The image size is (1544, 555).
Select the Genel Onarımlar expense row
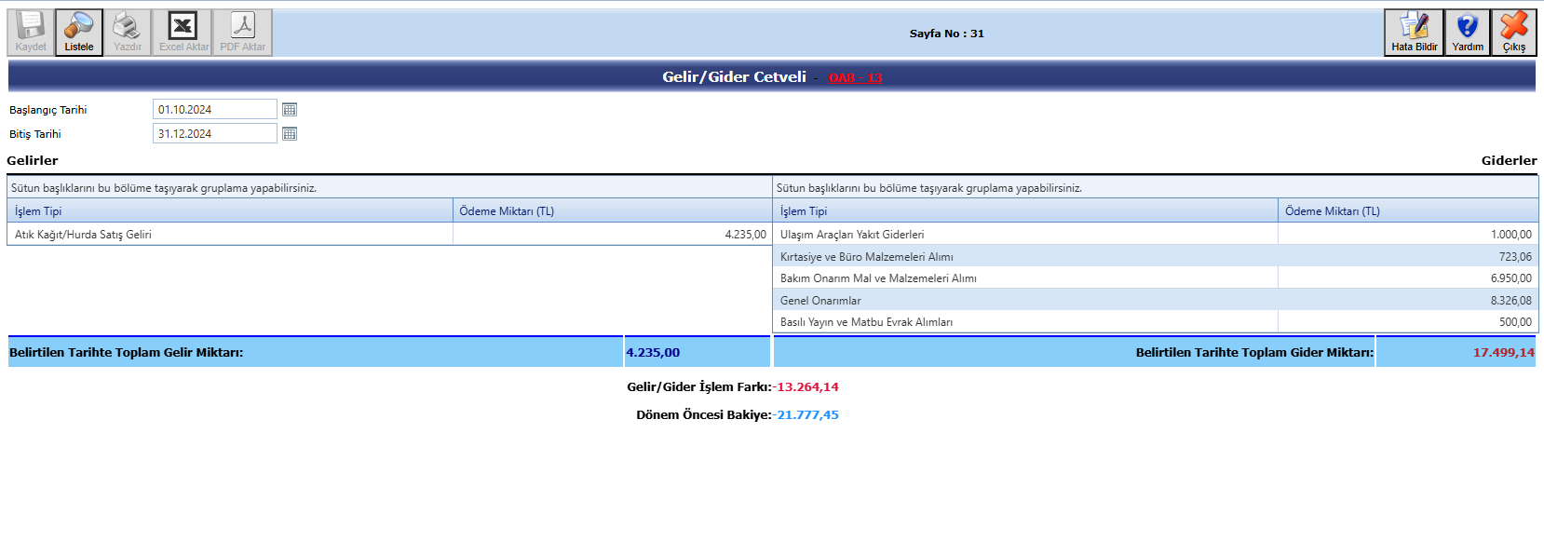820,301
